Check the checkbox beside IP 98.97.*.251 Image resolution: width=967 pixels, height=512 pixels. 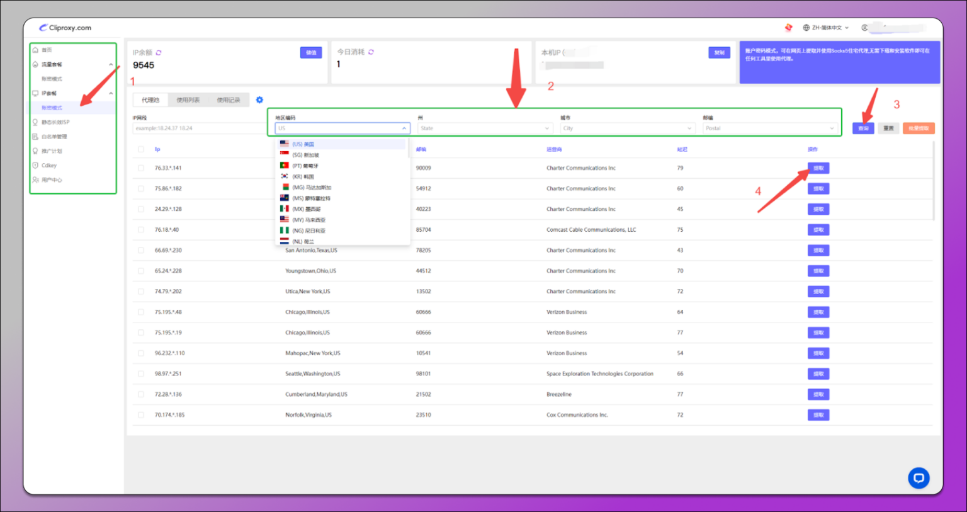click(x=140, y=373)
